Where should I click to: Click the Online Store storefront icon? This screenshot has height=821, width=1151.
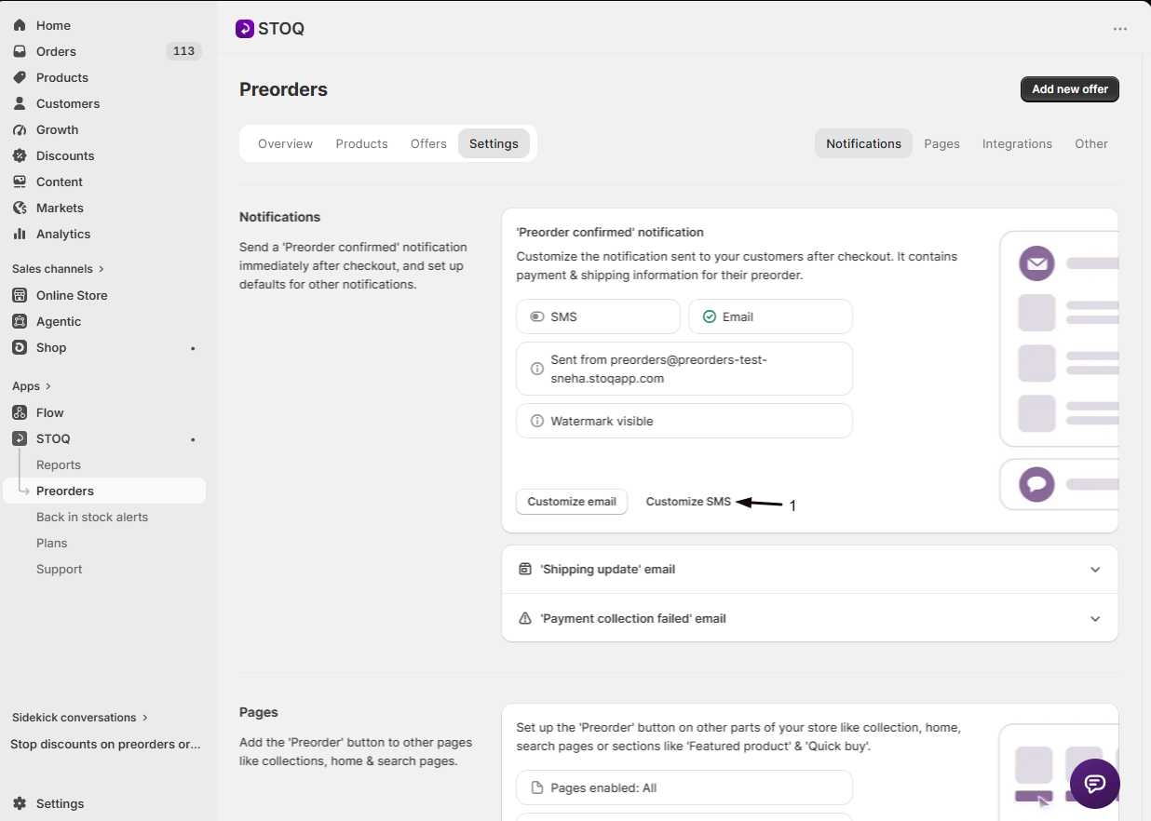pos(20,295)
